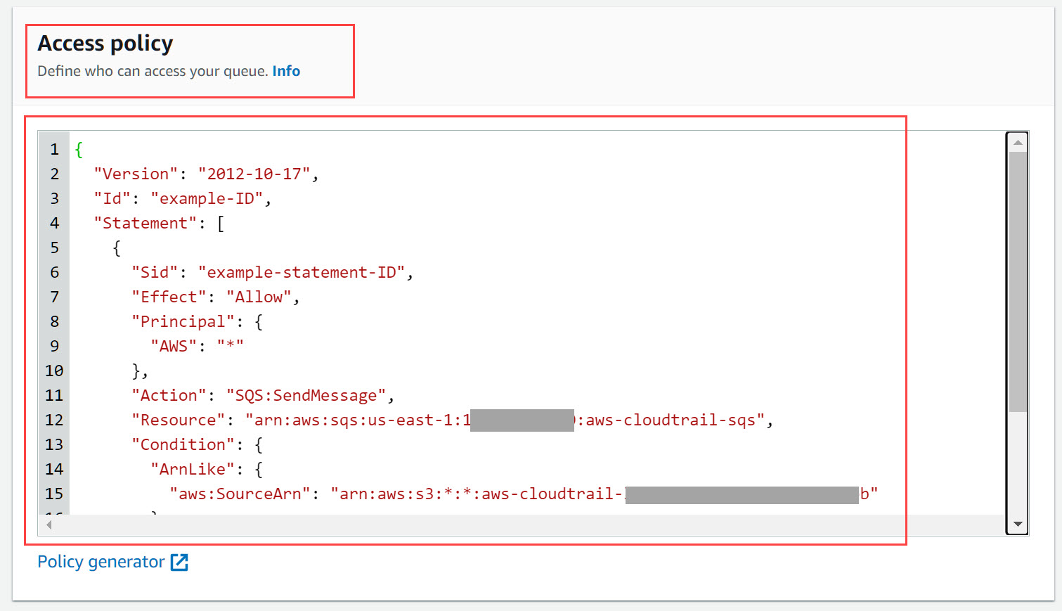Click the "Allow" effect value

coord(259,297)
